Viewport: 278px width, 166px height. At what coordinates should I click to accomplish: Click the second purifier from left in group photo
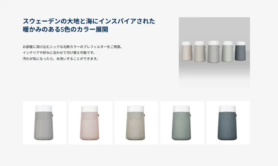[x=200, y=51]
